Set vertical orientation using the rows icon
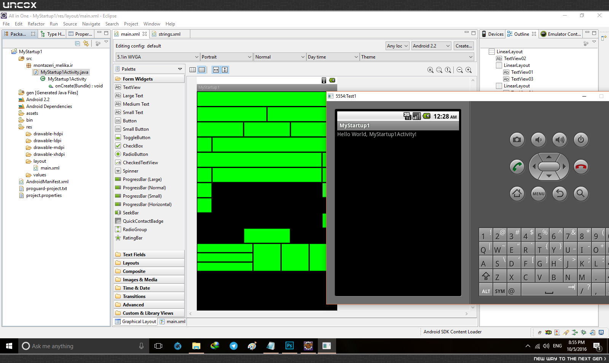 pyautogui.click(x=202, y=70)
